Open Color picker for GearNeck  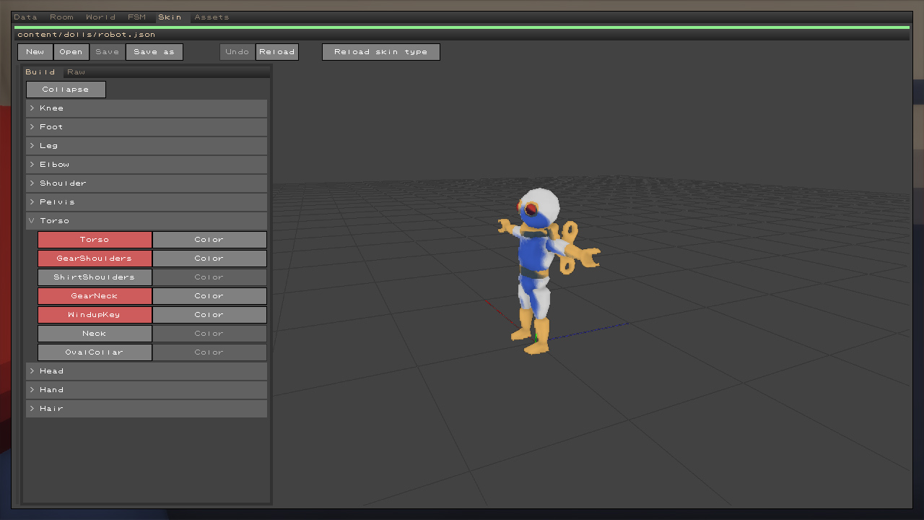[x=209, y=296]
